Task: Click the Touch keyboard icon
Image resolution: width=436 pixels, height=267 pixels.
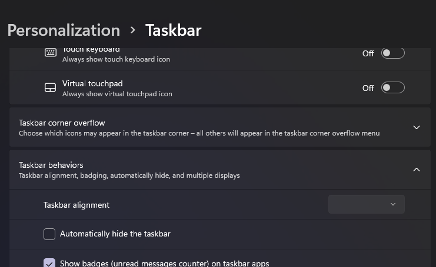Action: tap(51, 53)
